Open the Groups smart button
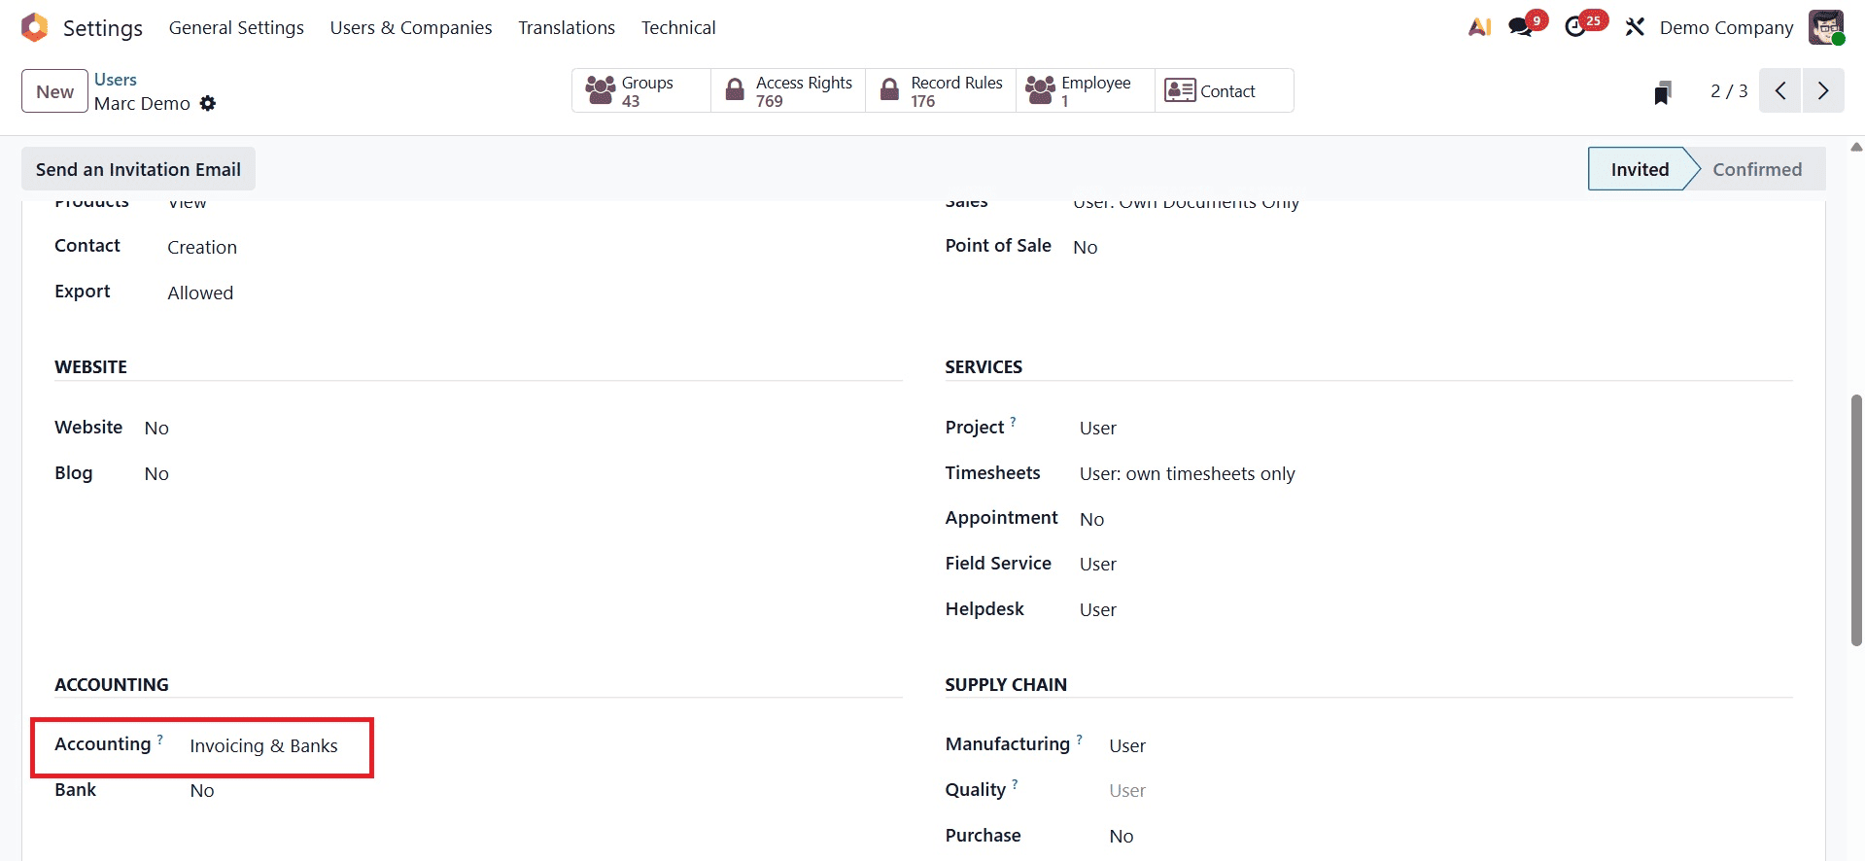Screen dimensions: 1865x861 (639, 90)
